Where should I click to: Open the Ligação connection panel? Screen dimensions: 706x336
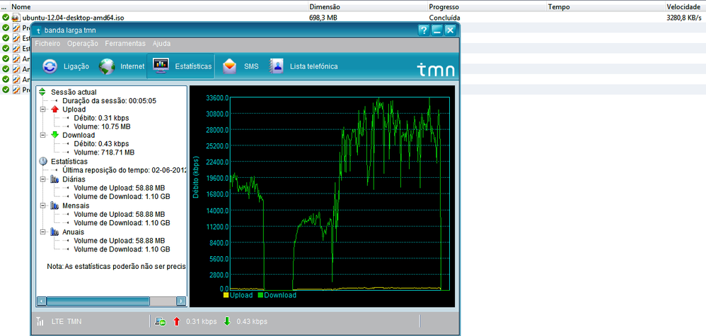coord(66,66)
